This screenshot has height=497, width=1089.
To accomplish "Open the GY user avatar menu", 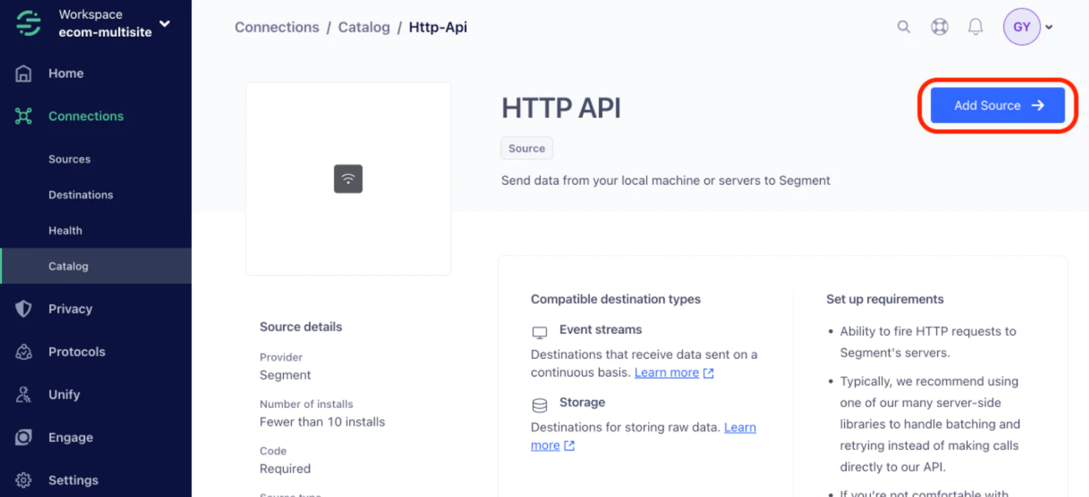I will coord(1021,27).
